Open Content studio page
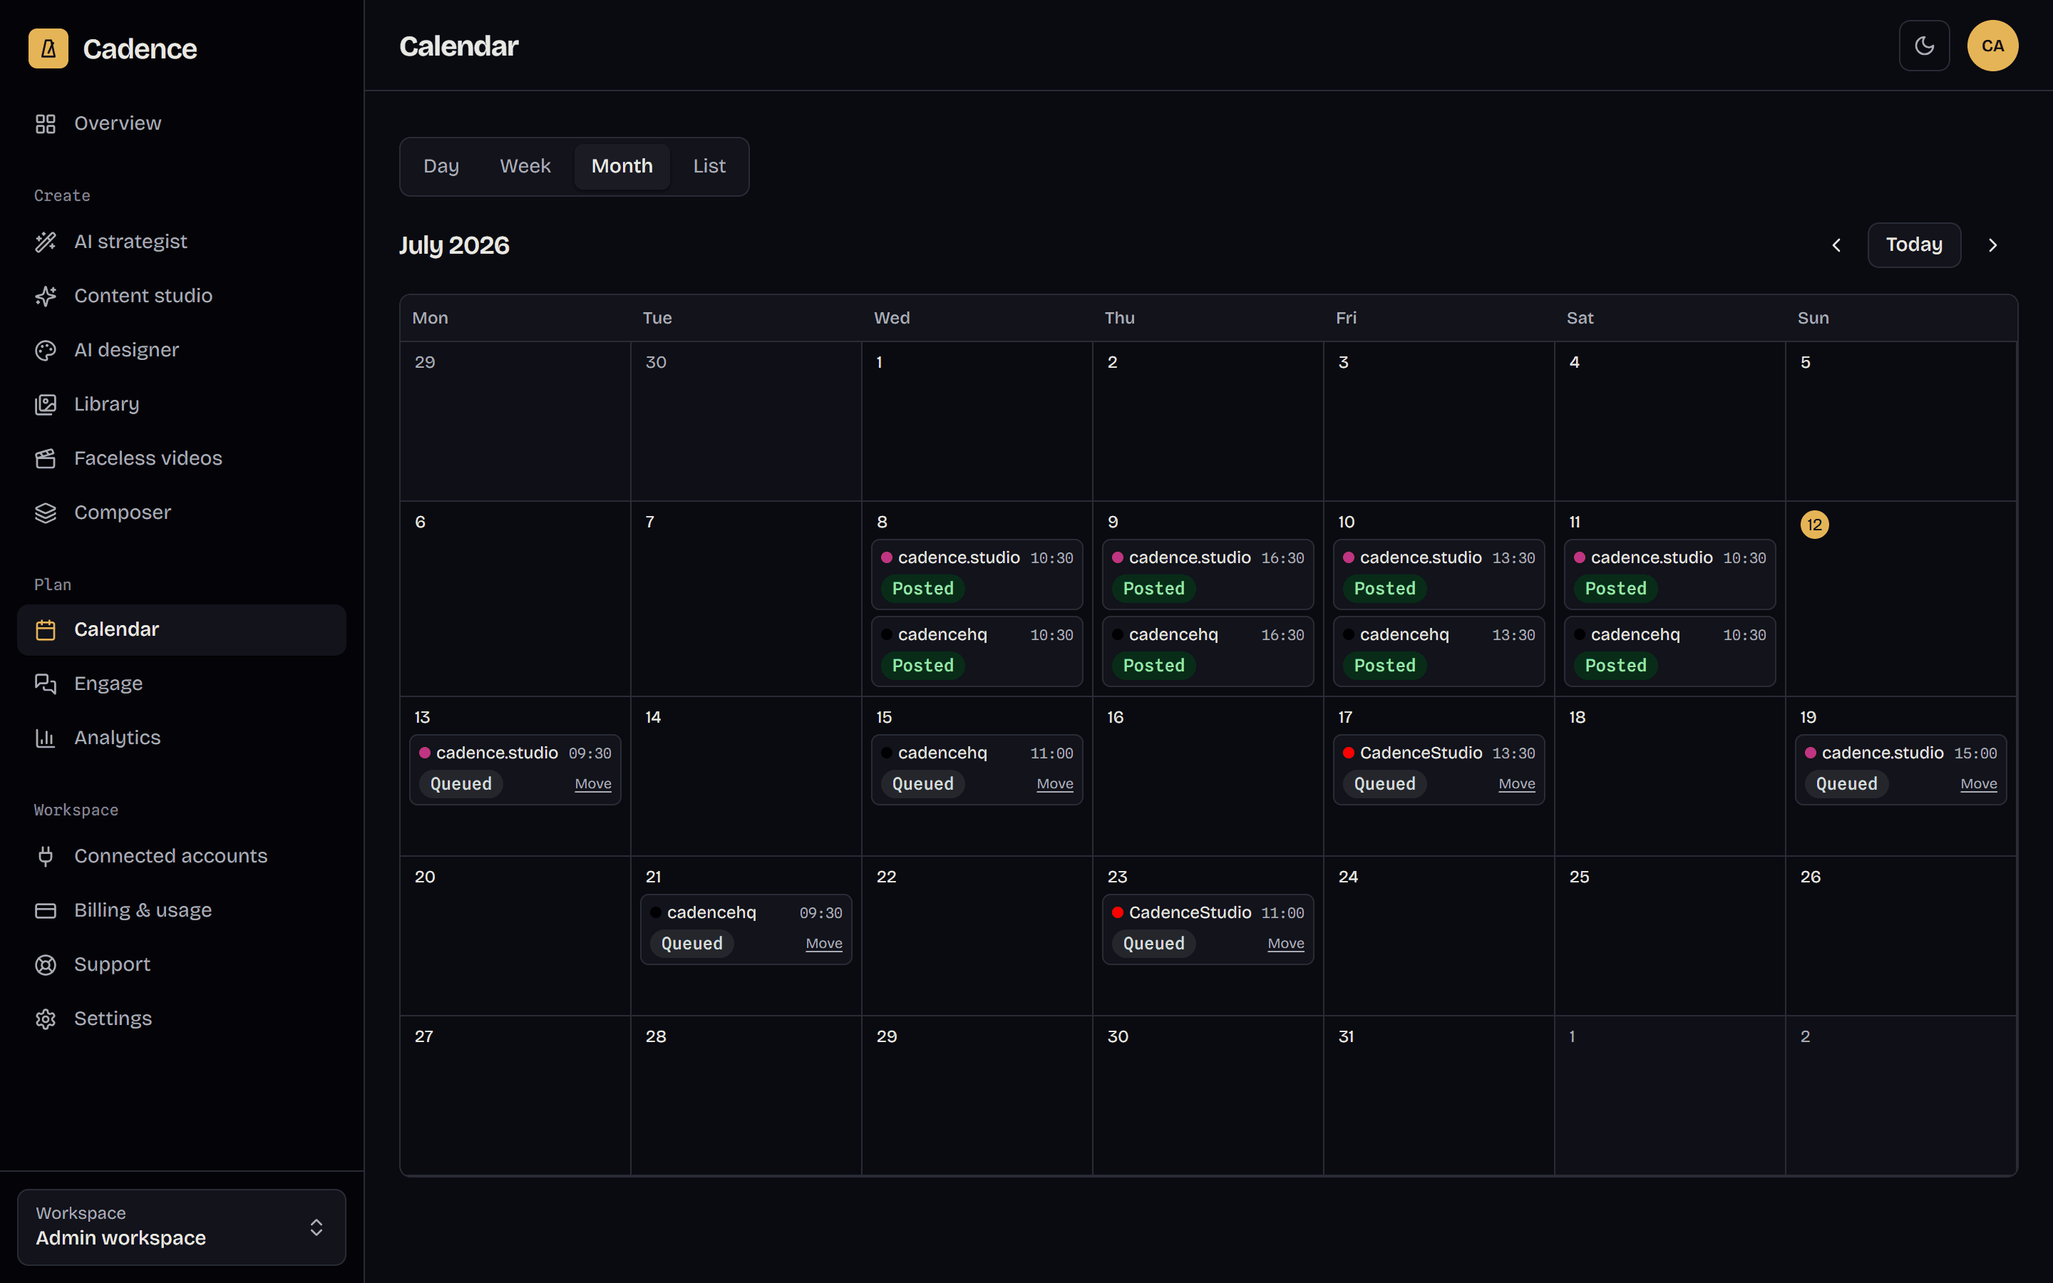Image resolution: width=2053 pixels, height=1283 pixels. pyautogui.click(x=182, y=296)
